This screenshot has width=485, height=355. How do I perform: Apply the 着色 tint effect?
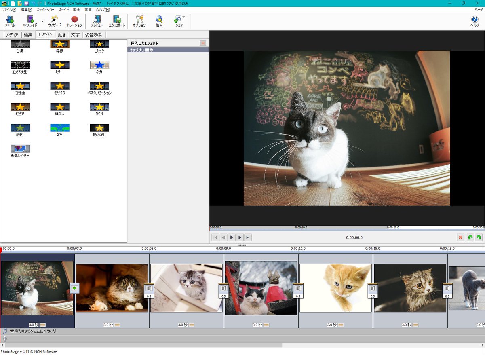pyautogui.click(x=20, y=130)
